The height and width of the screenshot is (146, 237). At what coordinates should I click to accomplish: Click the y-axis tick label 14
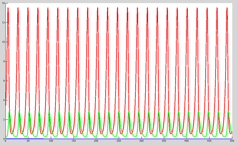(x=3, y=3)
